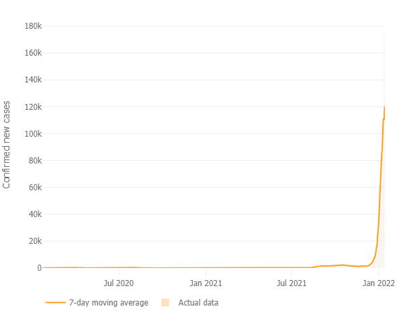
Task: Click the Jul 2020 x-axis label
Action: click(x=119, y=283)
